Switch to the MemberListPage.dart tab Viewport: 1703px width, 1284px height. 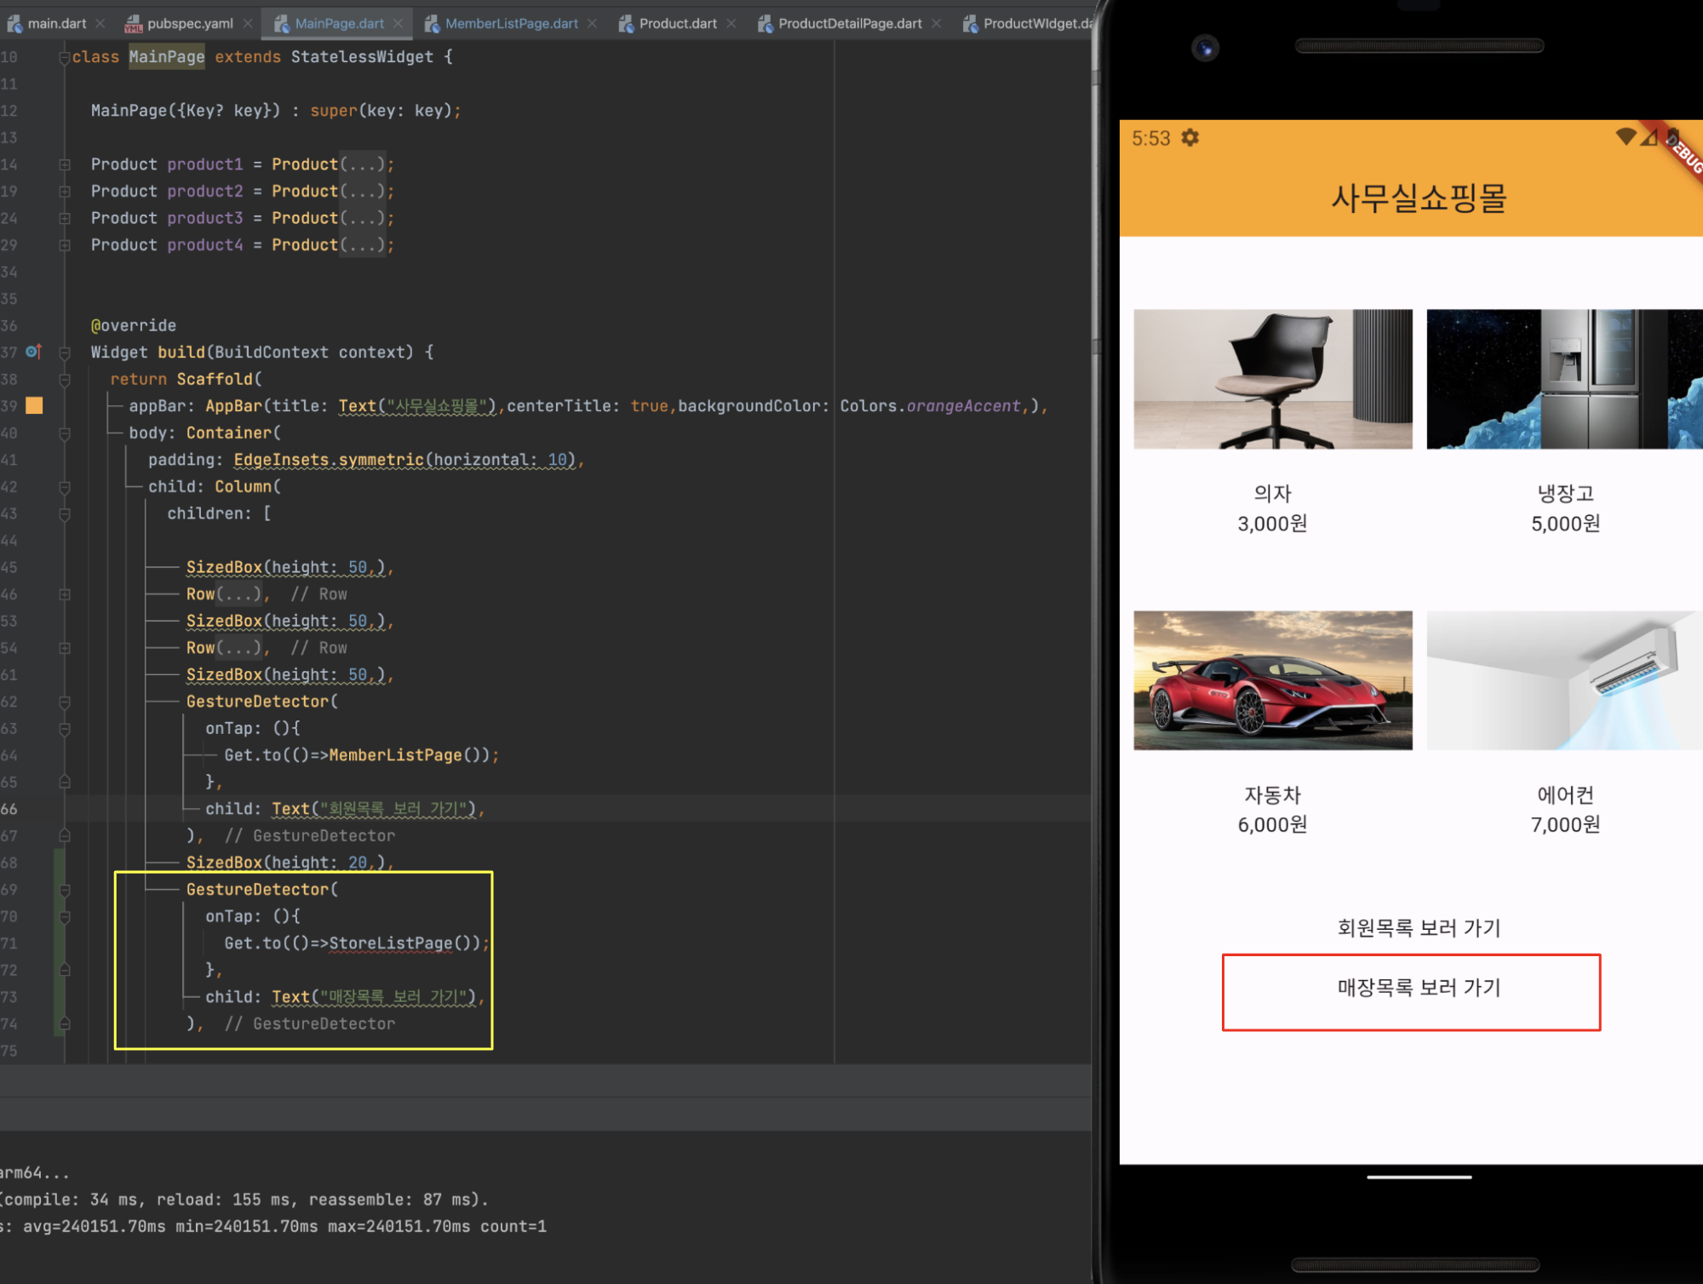tap(511, 24)
